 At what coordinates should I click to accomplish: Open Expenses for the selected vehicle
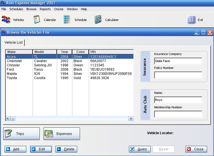click(62, 134)
